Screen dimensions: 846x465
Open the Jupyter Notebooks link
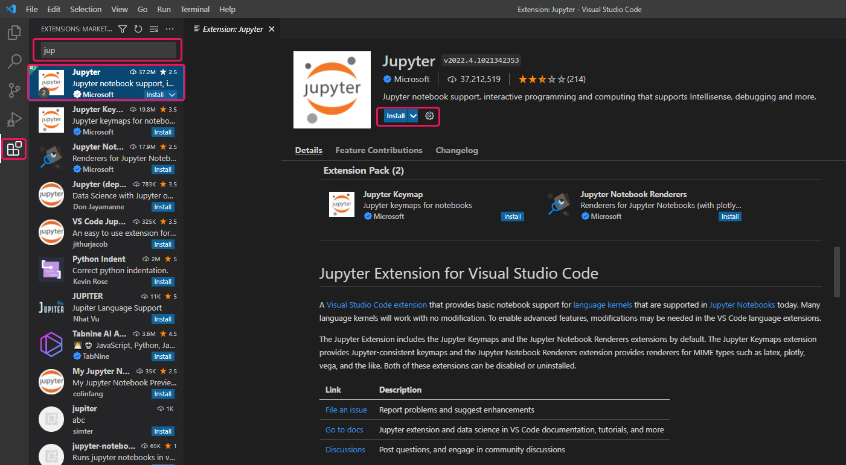(742, 305)
